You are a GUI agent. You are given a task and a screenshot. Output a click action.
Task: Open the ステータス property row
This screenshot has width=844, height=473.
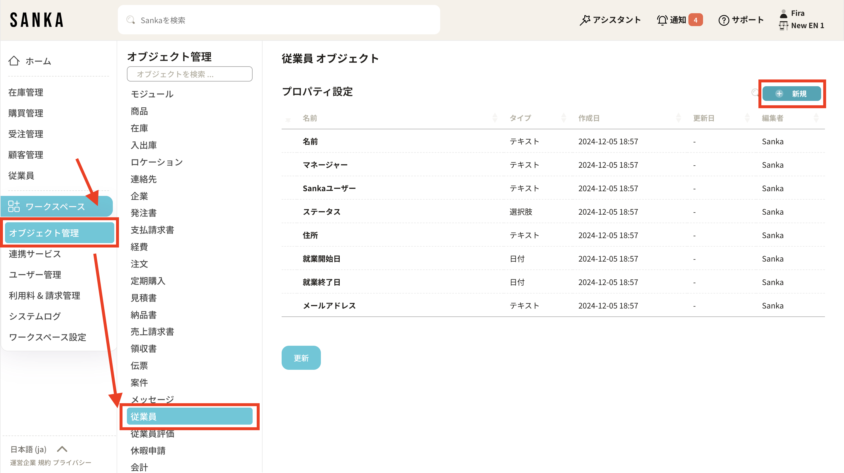[321, 212]
